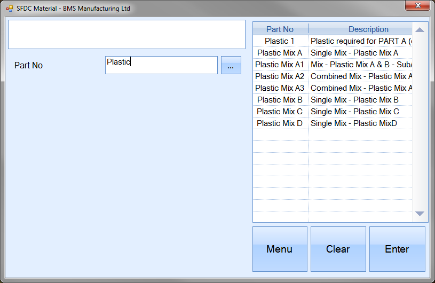This screenshot has width=435, height=283.
Task: Select the Plastic Mix A part number
Action: (280, 53)
